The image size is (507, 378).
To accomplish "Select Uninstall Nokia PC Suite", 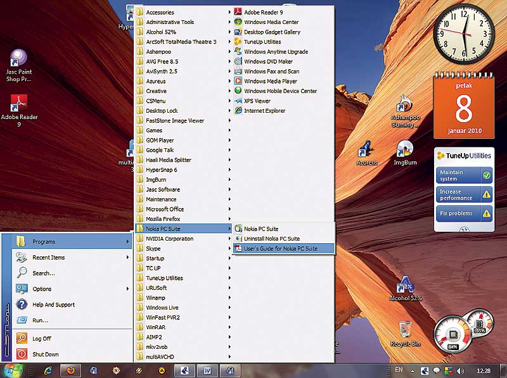I will click(283, 239).
